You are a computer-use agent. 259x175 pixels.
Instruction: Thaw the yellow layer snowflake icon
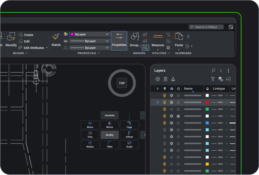point(172,164)
